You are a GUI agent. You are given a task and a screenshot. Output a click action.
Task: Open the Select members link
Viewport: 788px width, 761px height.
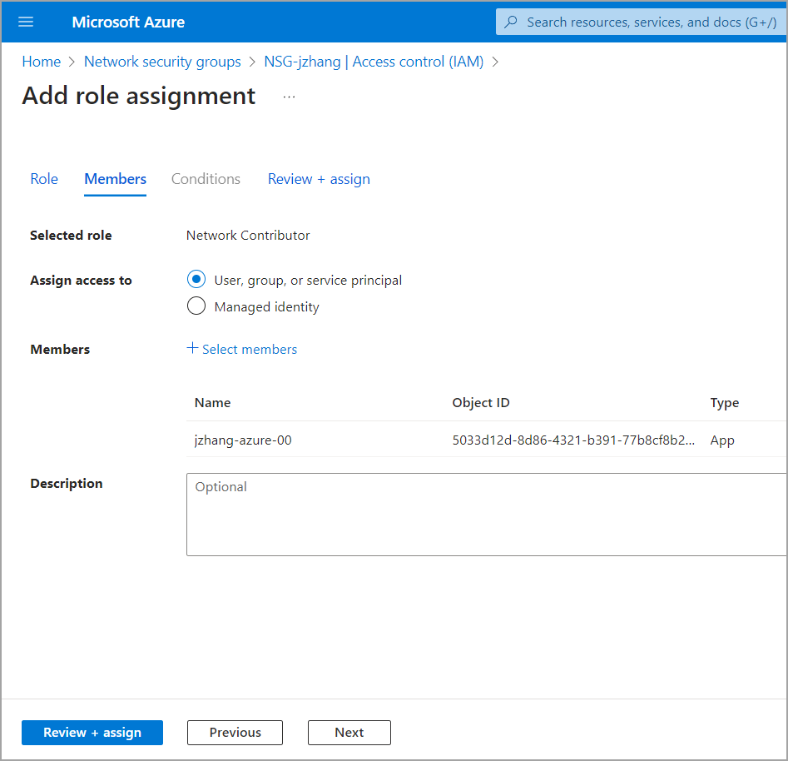coord(250,350)
